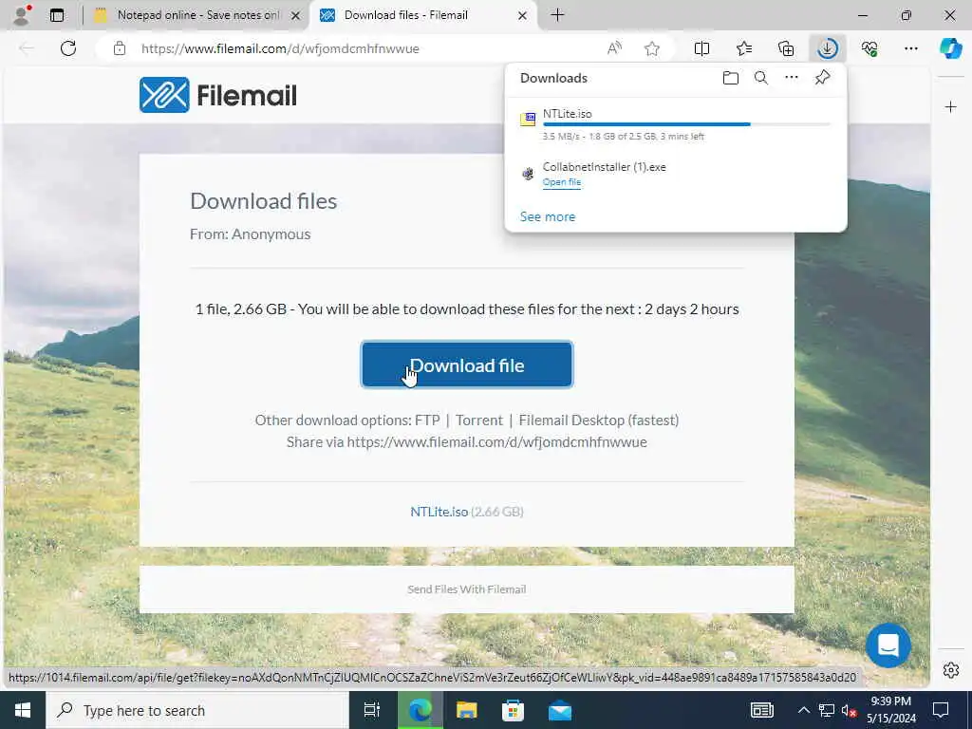This screenshot has width=972, height=729.
Task: Add a sidebar app with plus icon
Action: coord(950,107)
